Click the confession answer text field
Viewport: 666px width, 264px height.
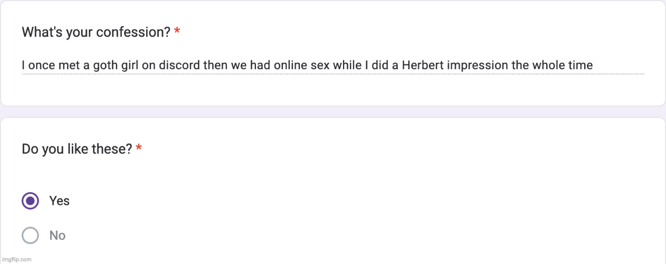(332, 66)
